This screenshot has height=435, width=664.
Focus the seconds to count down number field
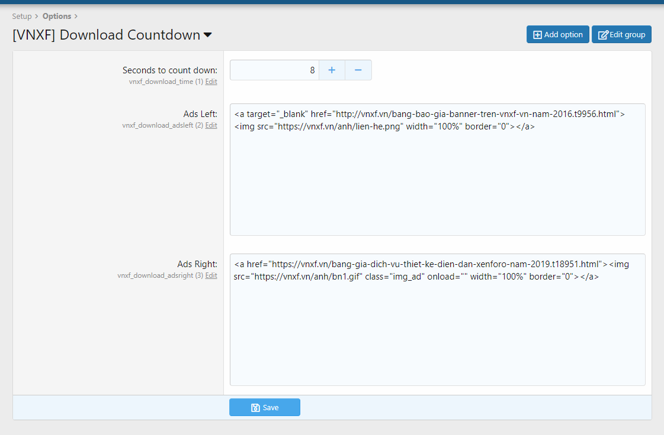(x=274, y=70)
